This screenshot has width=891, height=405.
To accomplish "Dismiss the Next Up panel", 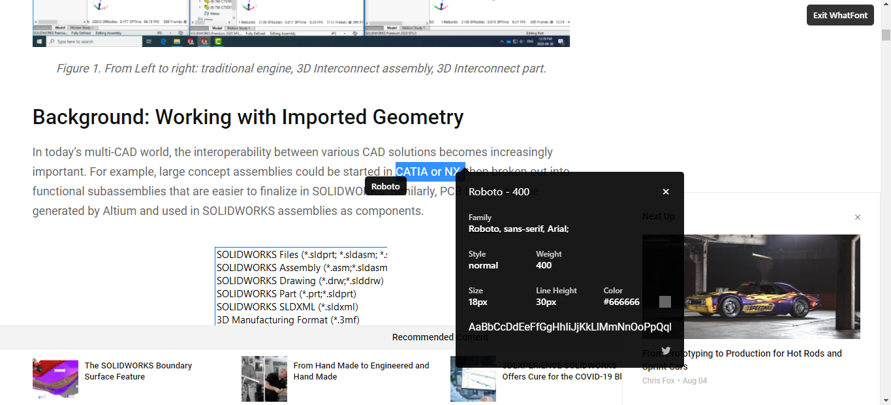I will coord(858,217).
